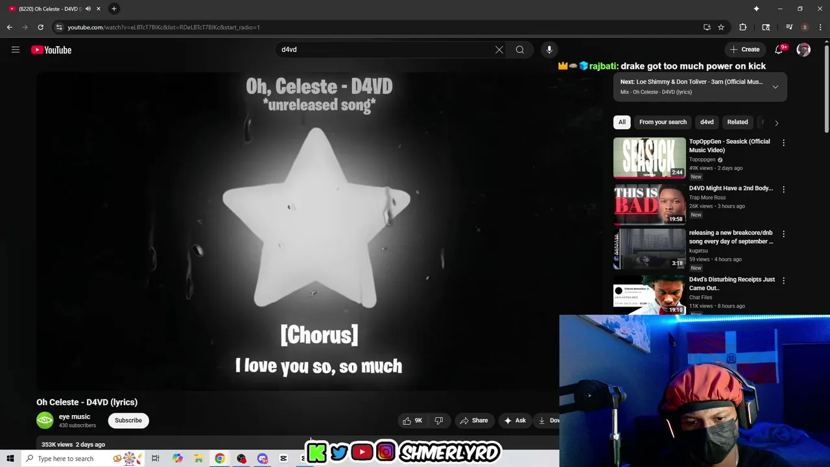The width and height of the screenshot is (830, 467).
Task: Click the Trap More Ross channel name
Action: (707, 198)
